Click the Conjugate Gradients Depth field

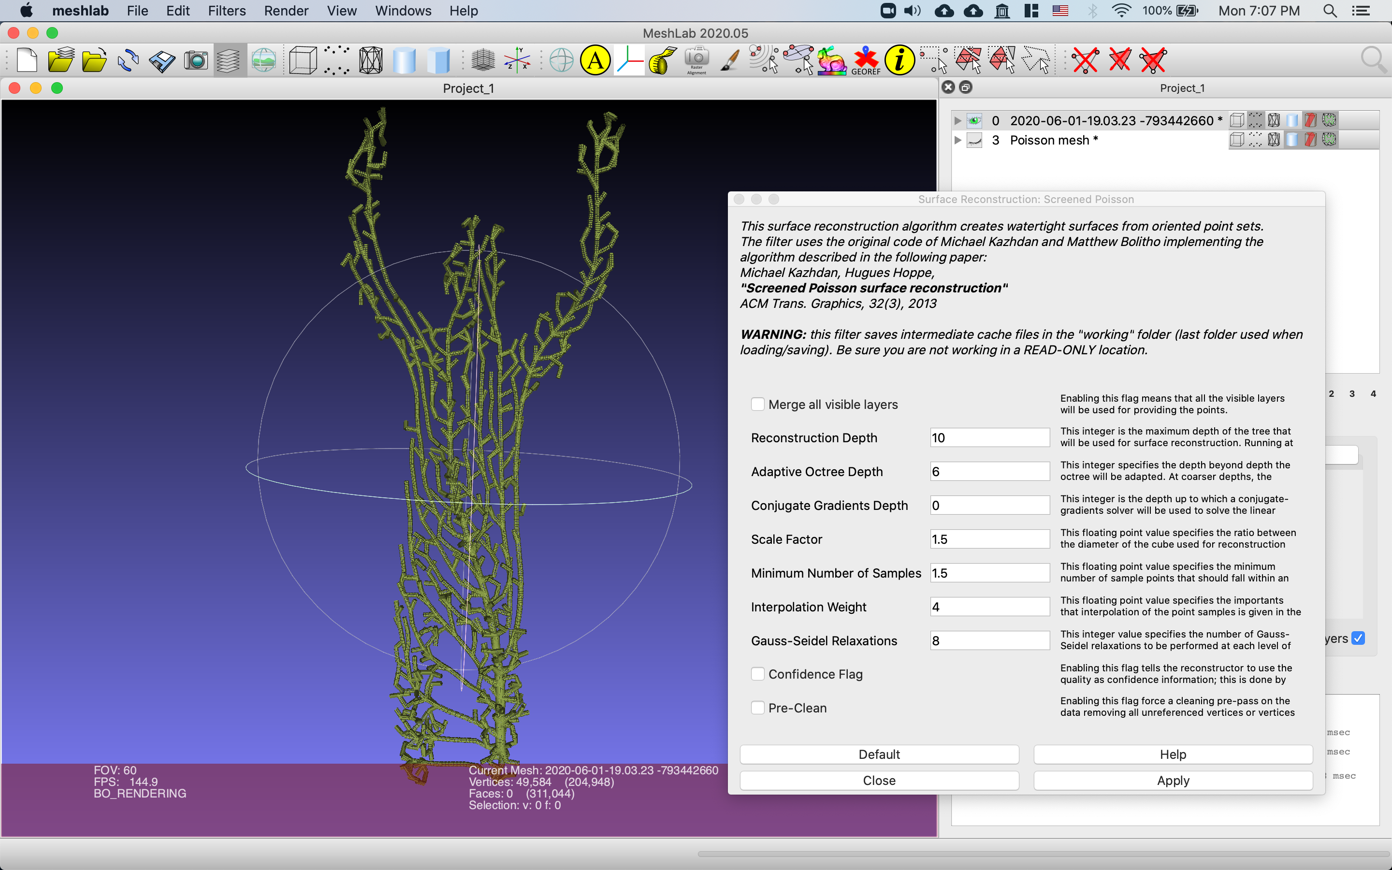pos(990,505)
